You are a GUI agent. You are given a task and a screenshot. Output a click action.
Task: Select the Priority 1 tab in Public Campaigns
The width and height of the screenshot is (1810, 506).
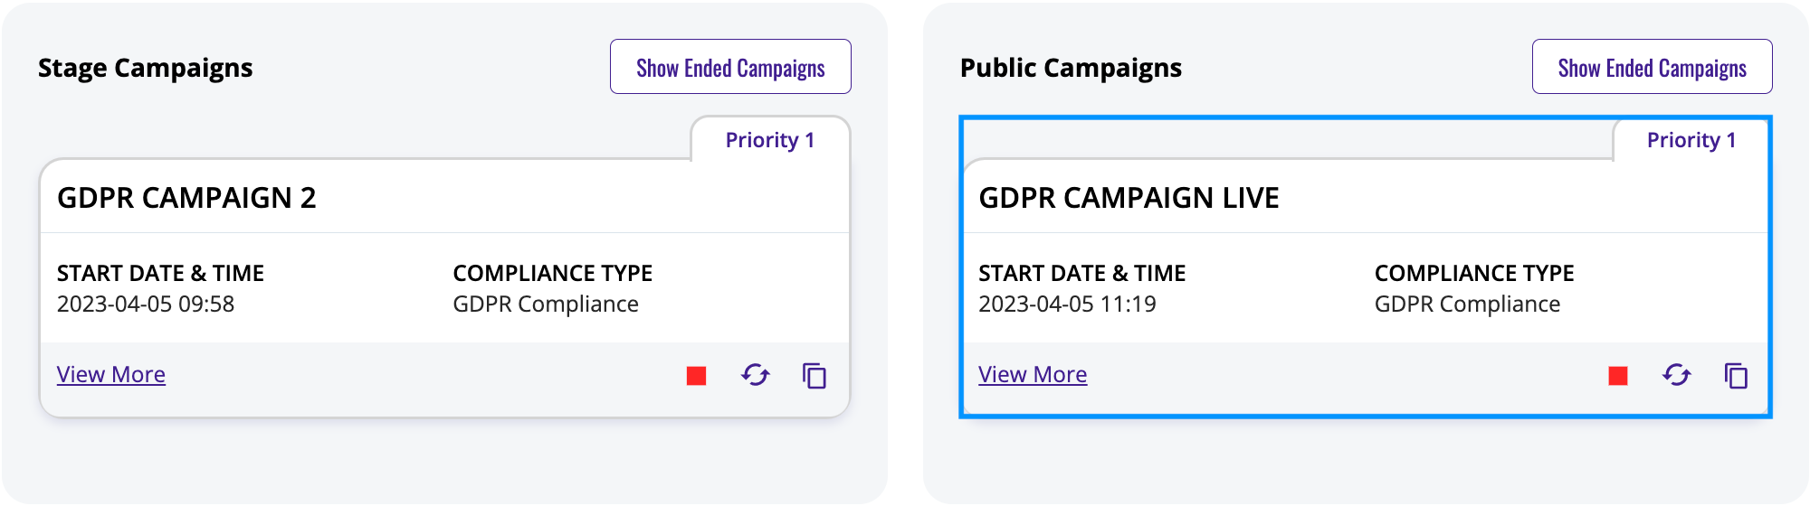[x=1691, y=140]
